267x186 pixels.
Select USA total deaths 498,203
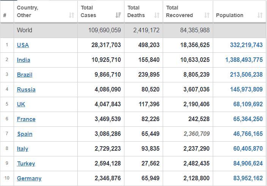(x=149, y=45)
